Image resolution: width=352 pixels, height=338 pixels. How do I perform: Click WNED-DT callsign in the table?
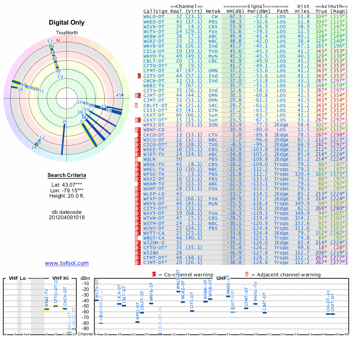click(x=154, y=22)
